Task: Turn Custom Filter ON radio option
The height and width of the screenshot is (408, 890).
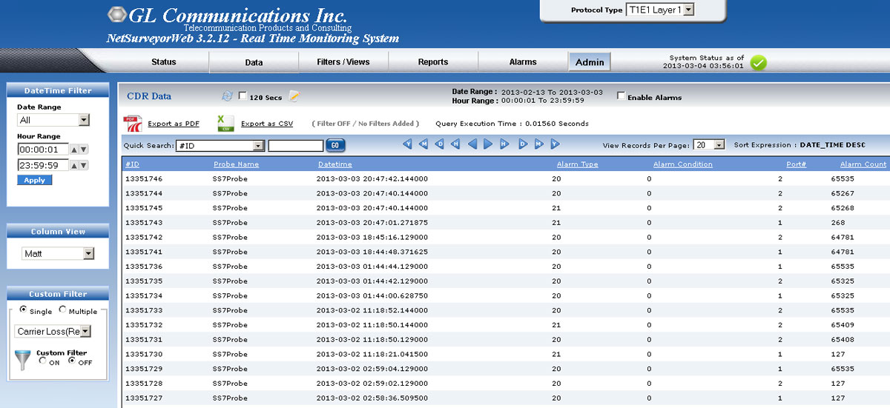Action: coord(42,361)
